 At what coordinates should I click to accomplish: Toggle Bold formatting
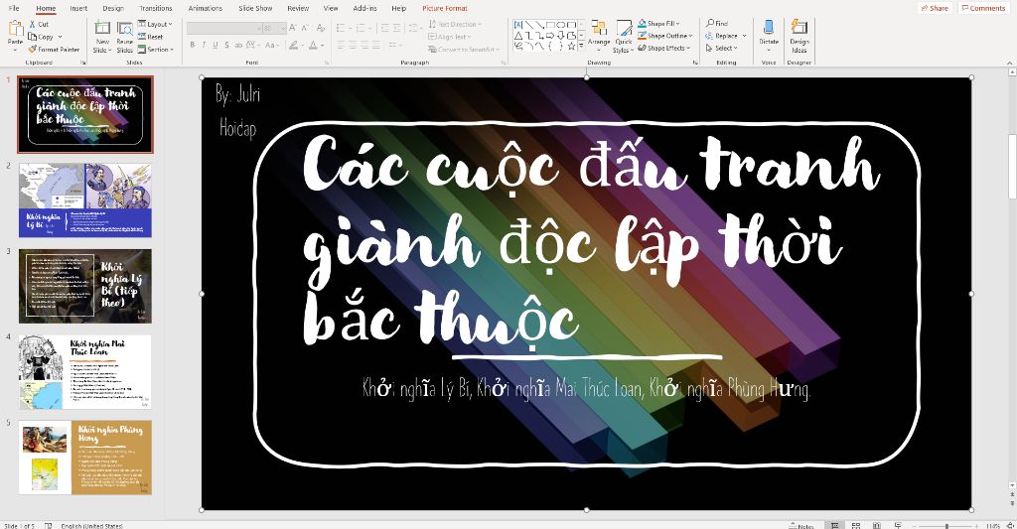click(x=192, y=46)
